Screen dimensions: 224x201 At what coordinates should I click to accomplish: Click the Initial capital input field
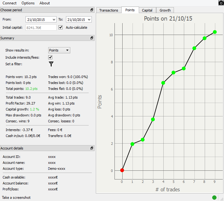41,27
